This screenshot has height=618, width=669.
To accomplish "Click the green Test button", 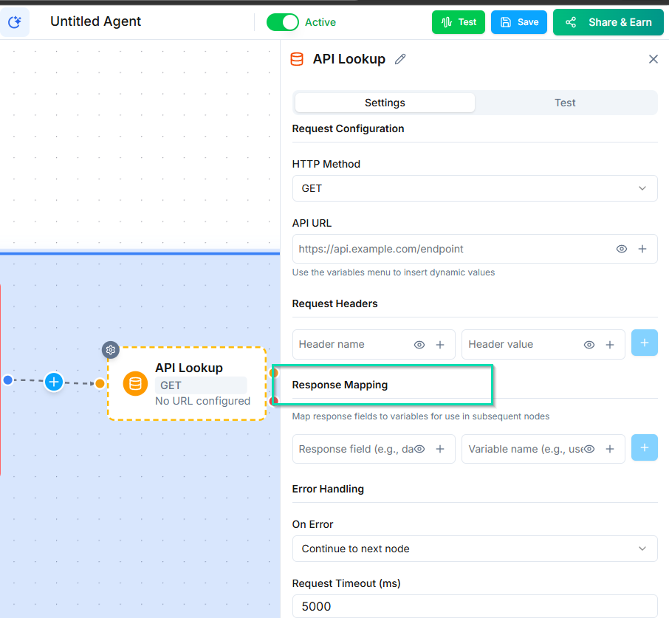I will (x=459, y=22).
